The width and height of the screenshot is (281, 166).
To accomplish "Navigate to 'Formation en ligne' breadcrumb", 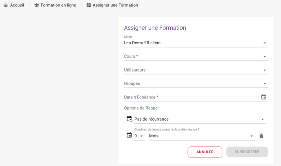I will (58, 5).
